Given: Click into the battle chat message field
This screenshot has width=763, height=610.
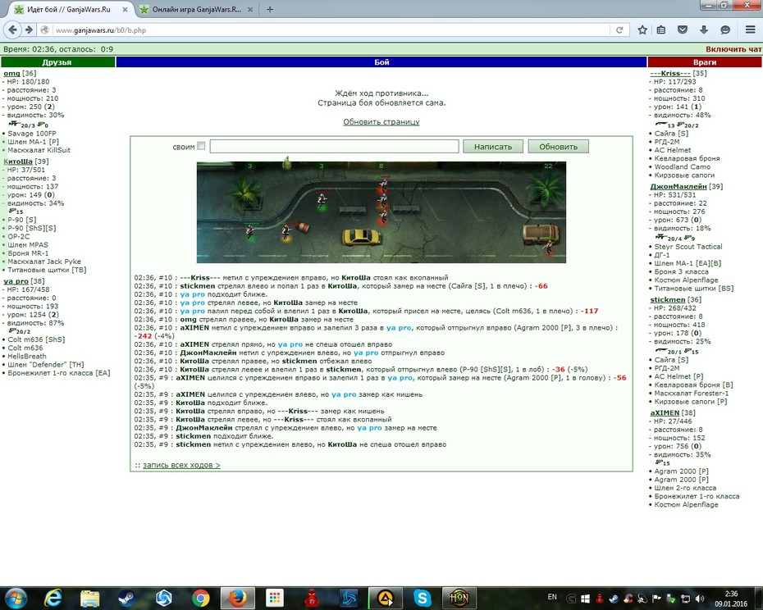Looking at the screenshot, I should 334,147.
